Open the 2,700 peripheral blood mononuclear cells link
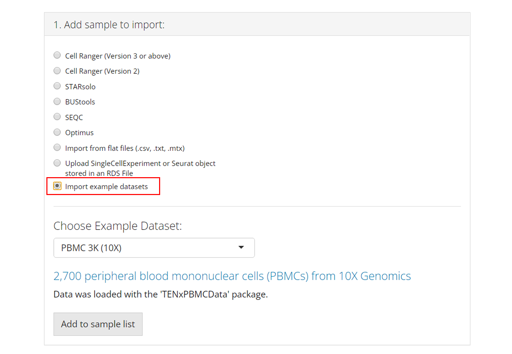This screenshot has height=354, width=512. click(232, 276)
